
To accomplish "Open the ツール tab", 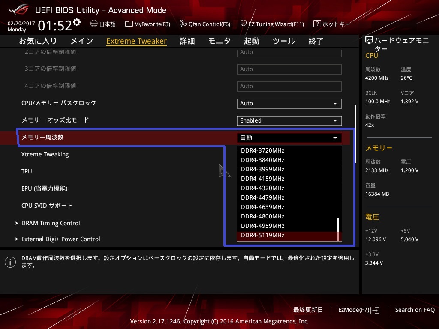I will point(284,41).
